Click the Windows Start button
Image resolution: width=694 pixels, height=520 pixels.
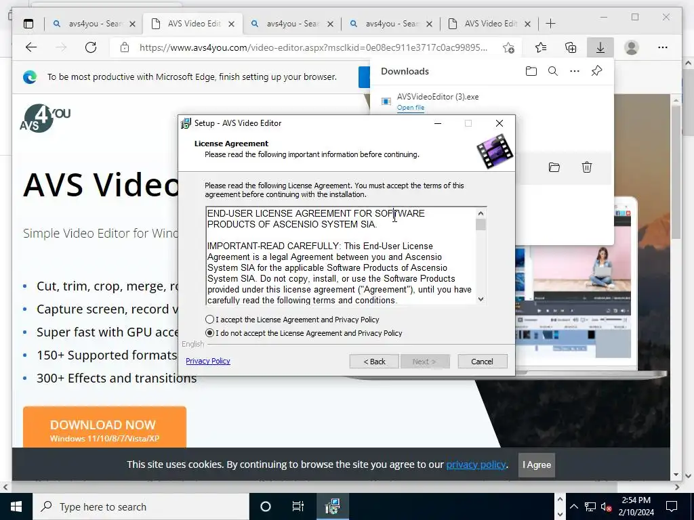coord(16,506)
